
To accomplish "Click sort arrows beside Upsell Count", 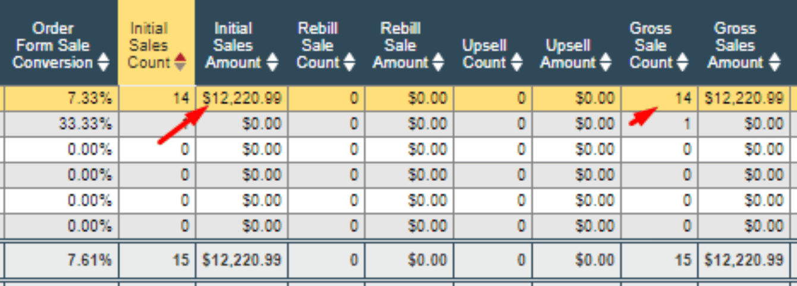I will pyautogui.click(x=517, y=62).
